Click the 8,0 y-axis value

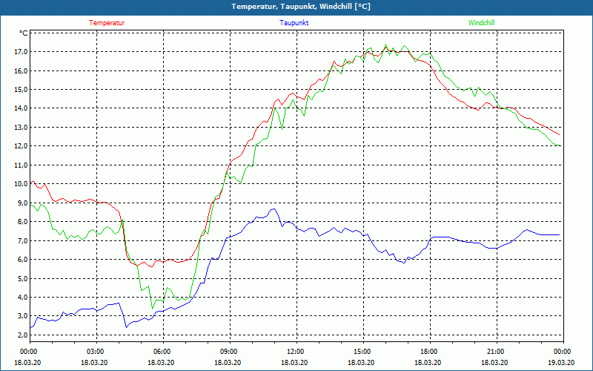23,222
